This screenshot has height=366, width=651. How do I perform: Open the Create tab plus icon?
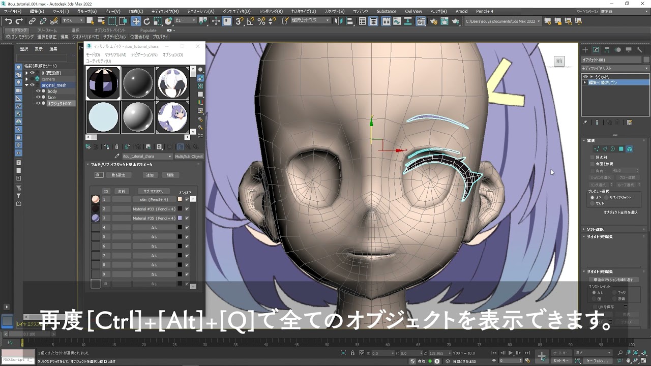pos(585,50)
